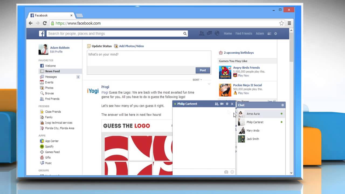
Task: Bookmark this page with the star icon
Action: click(281, 23)
